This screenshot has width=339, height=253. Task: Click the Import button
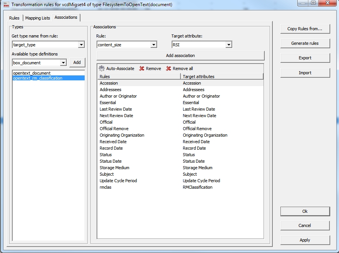[x=305, y=73]
